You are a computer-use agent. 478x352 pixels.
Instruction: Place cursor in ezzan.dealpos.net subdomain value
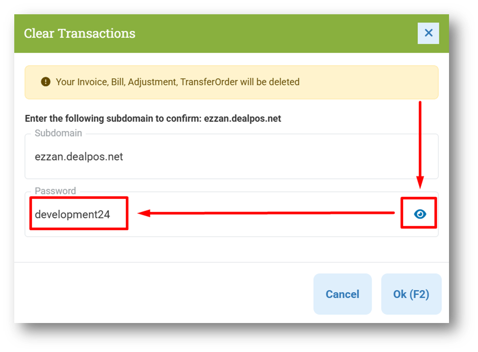click(78, 157)
